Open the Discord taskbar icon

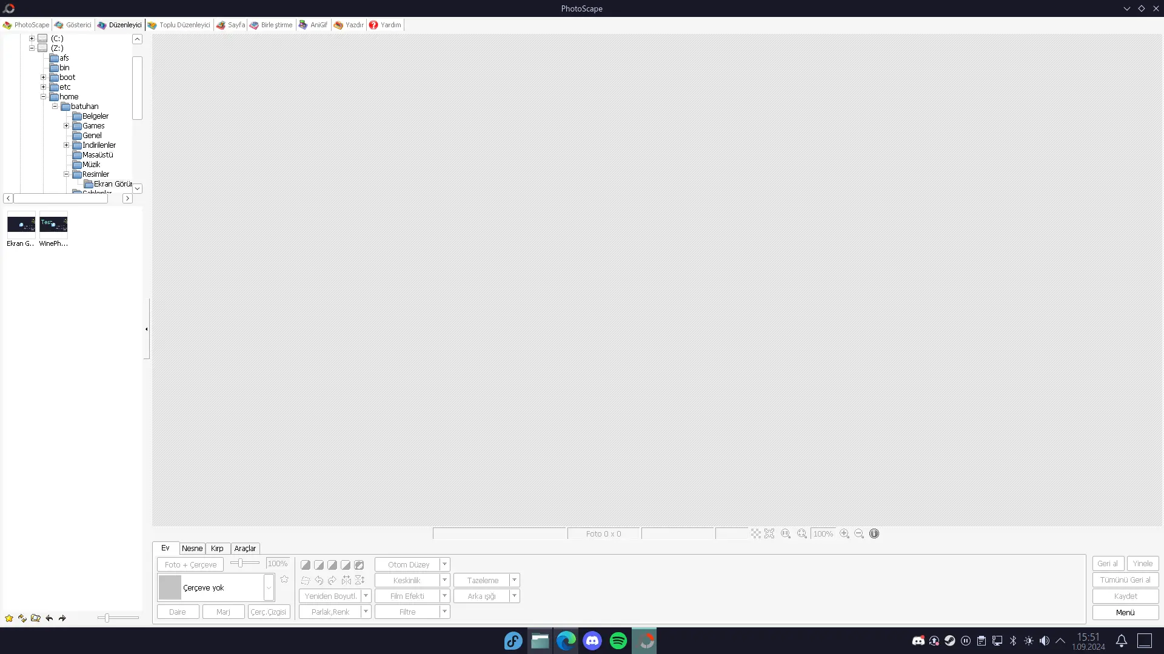point(592,641)
